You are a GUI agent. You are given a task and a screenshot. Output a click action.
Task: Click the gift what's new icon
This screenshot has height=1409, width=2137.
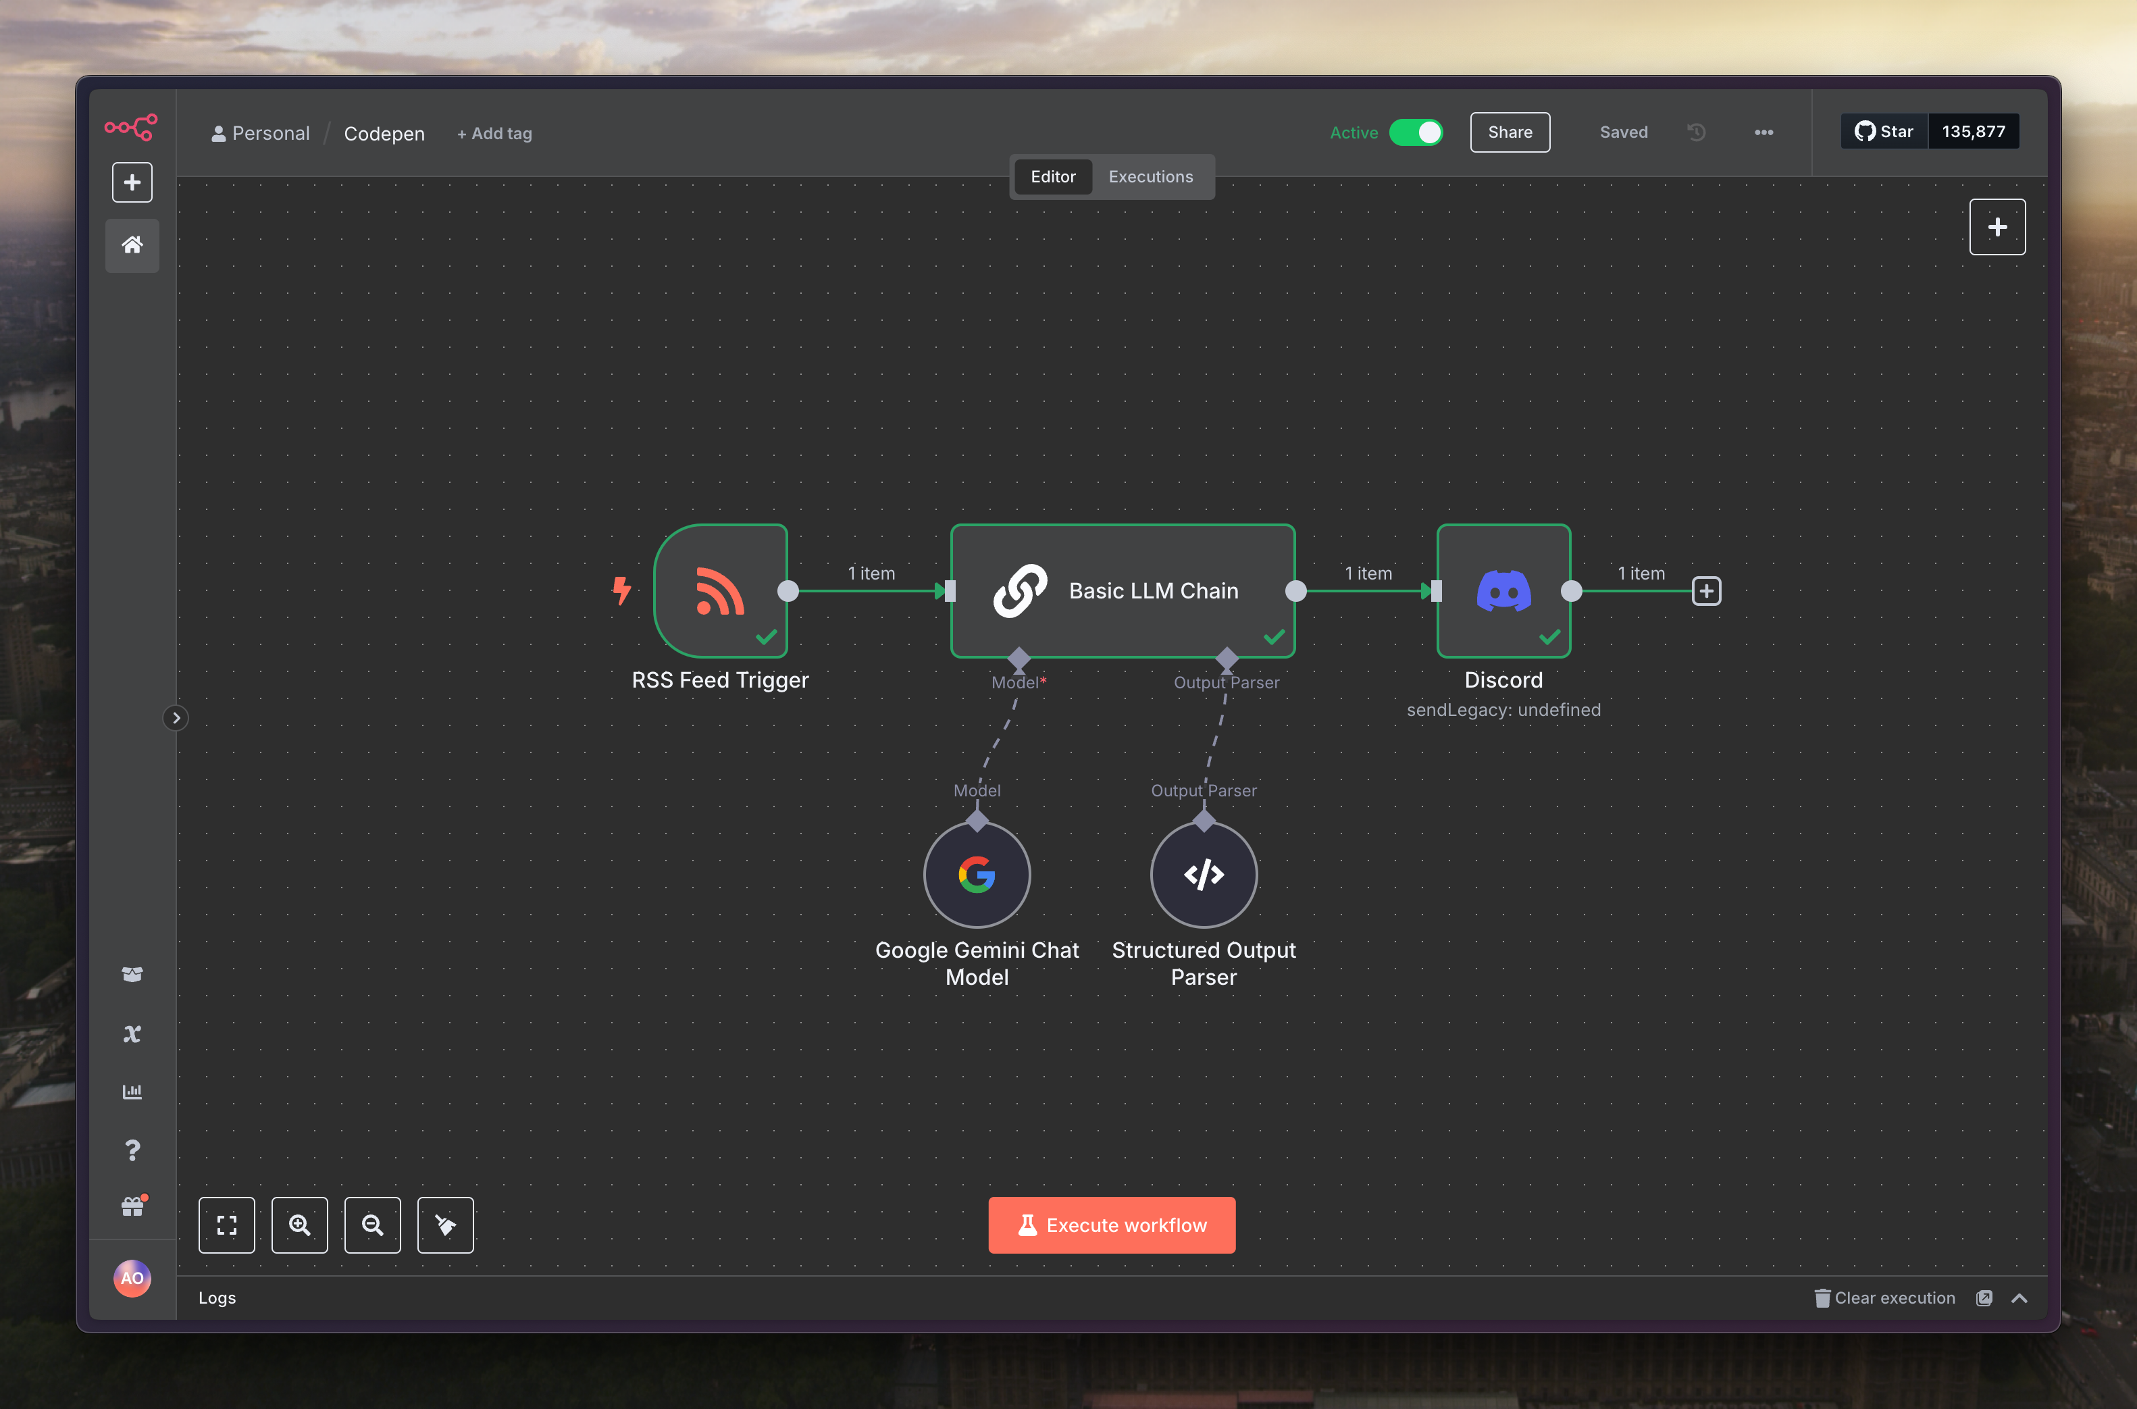(x=132, y=1207)
